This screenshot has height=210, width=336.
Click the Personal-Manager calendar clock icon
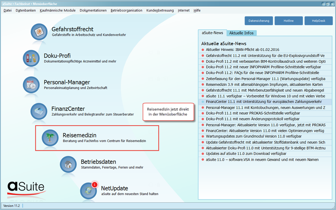coord(31,85)
